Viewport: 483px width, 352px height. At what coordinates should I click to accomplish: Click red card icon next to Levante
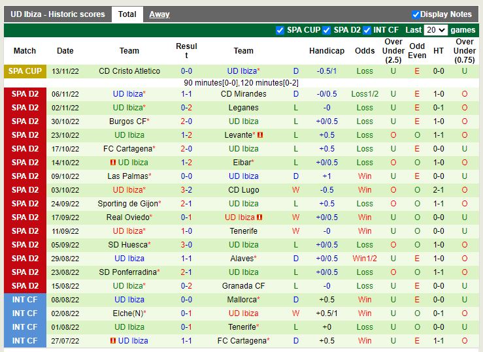click(x=260, y=135)
